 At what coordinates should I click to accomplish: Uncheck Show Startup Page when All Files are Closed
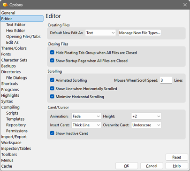[x=52, y=61]
